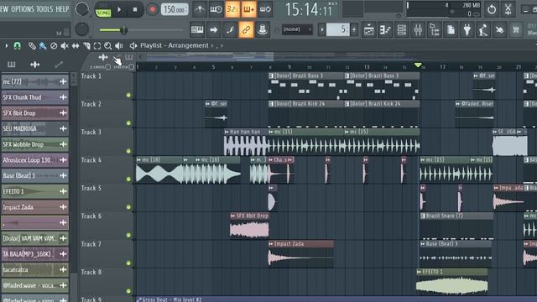
Task: Toggle the orange link multilink button
Action: tap(246, 30)
